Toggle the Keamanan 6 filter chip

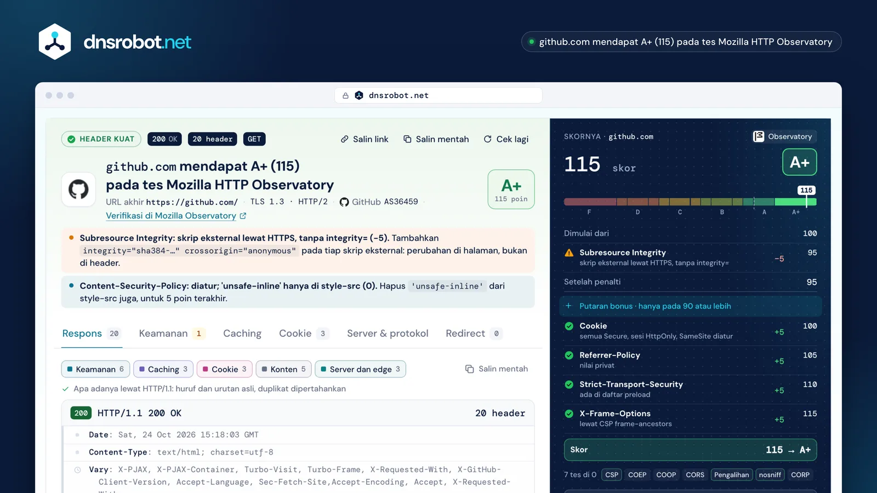(95, 369)
